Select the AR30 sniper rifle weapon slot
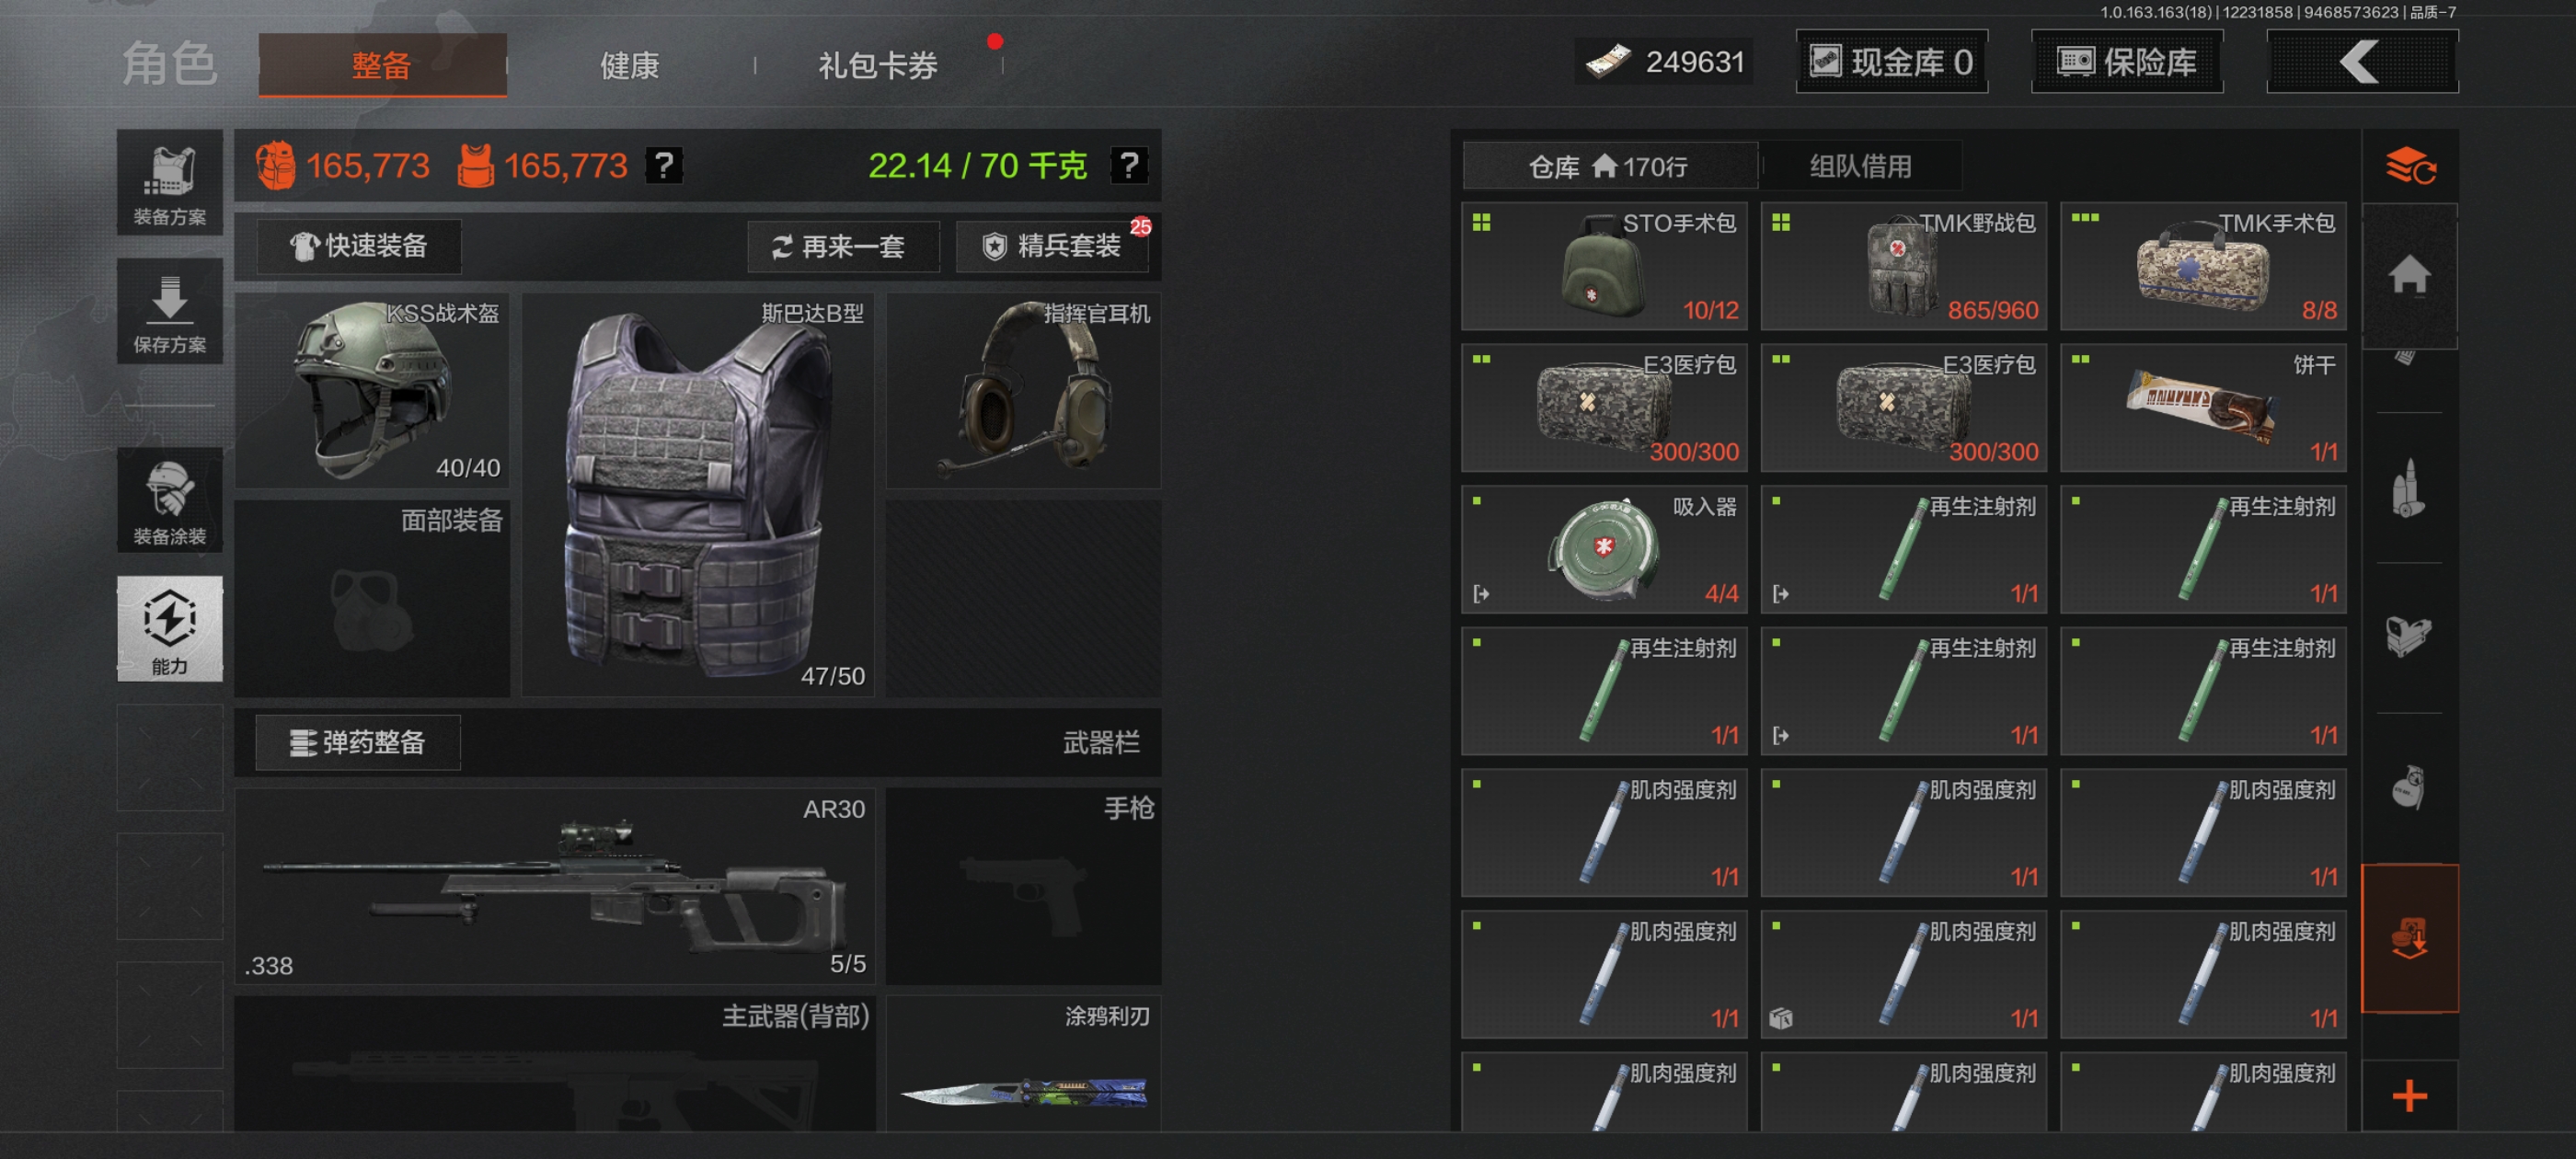This screenshot has width=2576, height=1159. (554, 886)
